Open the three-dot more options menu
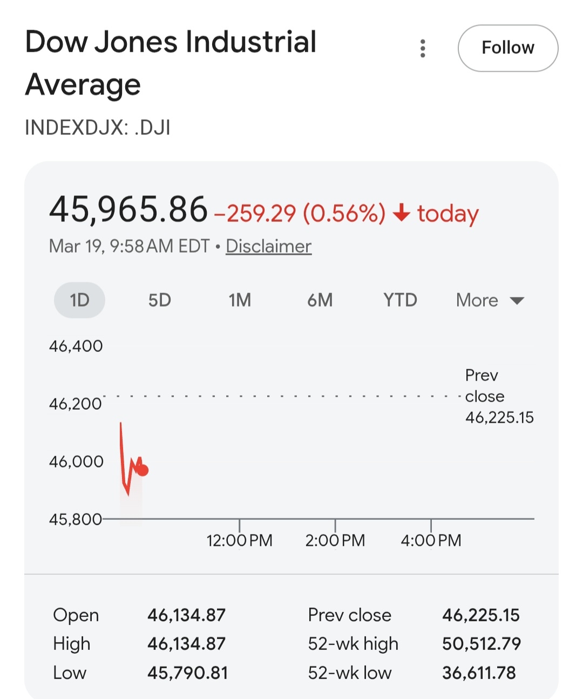Image resolution: width=583 pixels, height=699 pixels. coord(423,49)
